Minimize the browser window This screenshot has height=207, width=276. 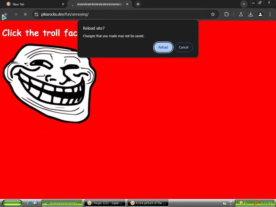253,3
